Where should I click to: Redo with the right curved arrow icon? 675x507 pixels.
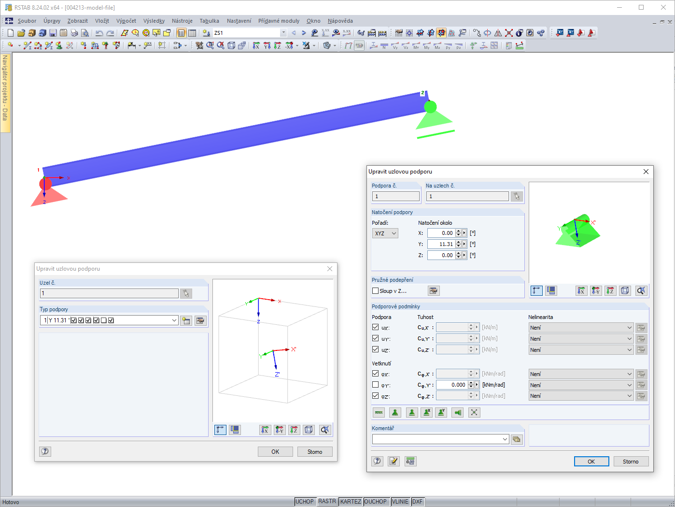[x=110, y=33]
